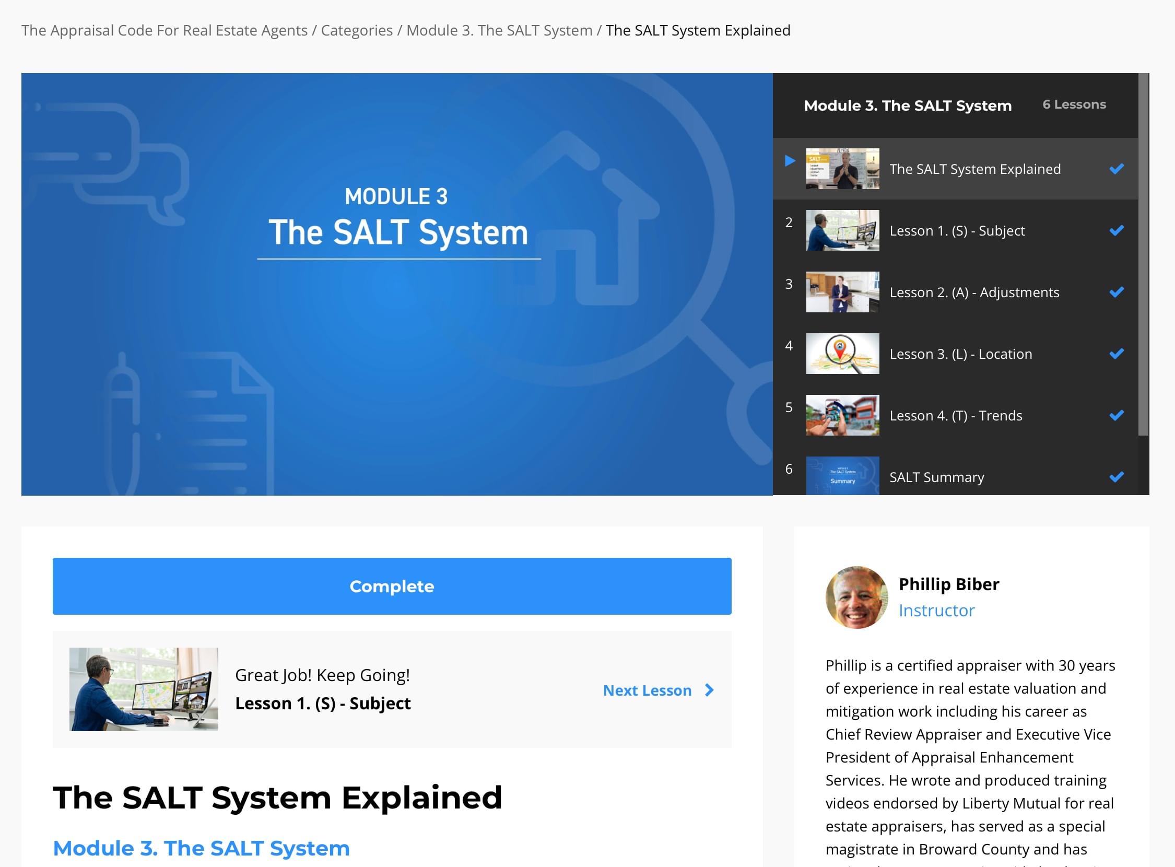The height and width of the screenshot is (867, 1175).
Task: Click checkmark next to Lesson 3 Location
Action: tap(1116, 354)
